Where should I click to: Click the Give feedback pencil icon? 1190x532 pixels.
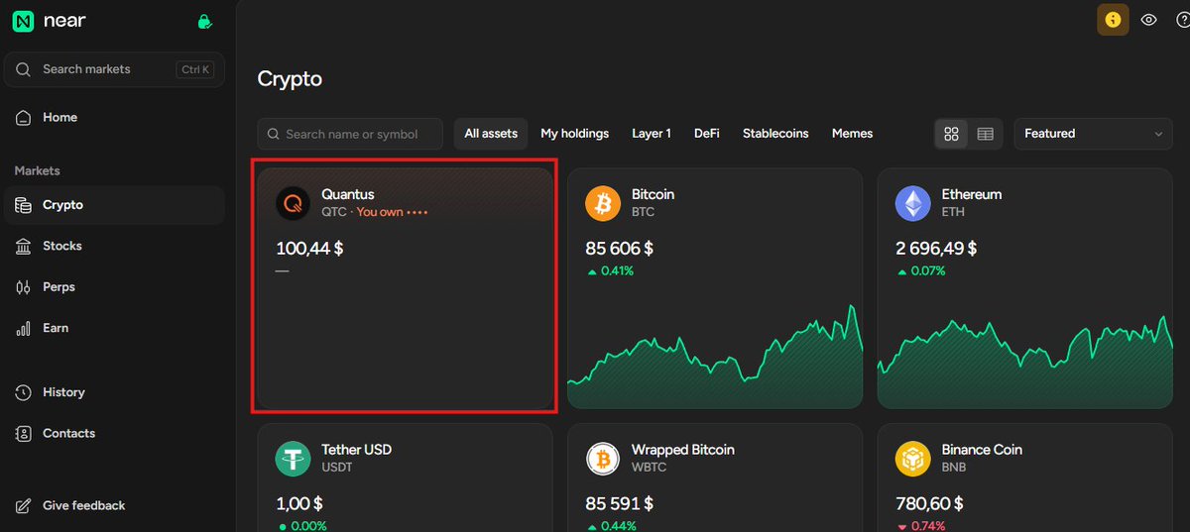[x=24, y=506]
